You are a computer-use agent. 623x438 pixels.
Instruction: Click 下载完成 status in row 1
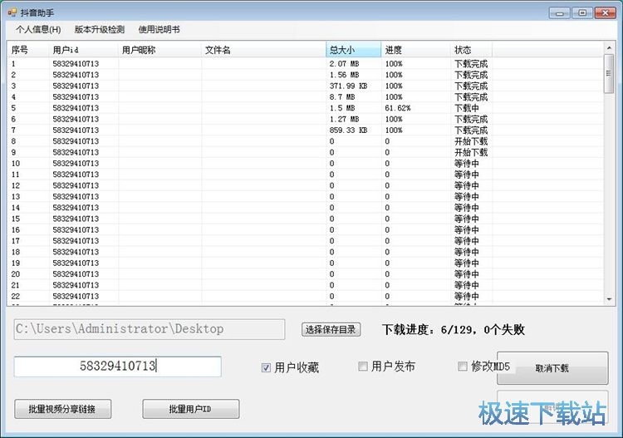pyautogui.click(x=471, y=64)
